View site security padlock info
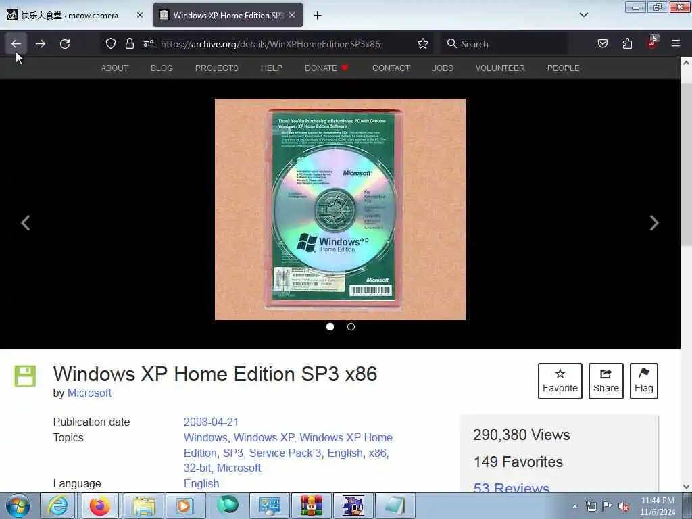This screenshot has height=519, width=692. coord(129,43)
